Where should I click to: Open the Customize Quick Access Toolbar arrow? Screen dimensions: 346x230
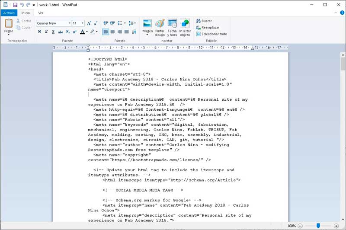tap(34, 5)
